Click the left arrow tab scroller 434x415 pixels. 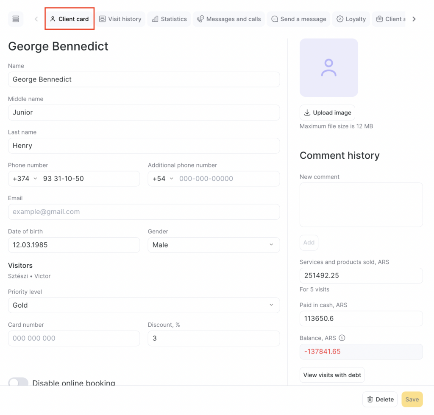(x=36, y=19)
